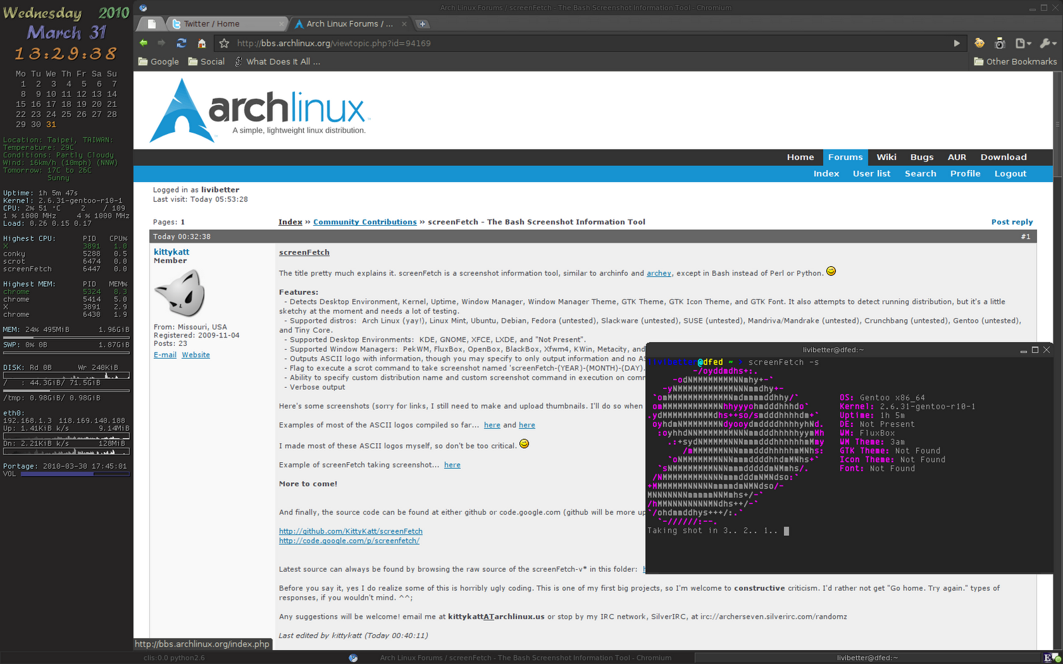
Task: Open kittykatt's user profile name
Action: (171, 252)
